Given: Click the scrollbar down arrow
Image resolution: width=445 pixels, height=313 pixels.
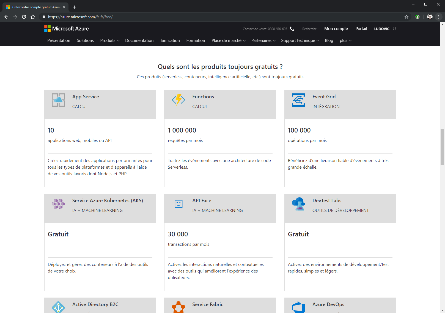Looking at the screenshot, I should (442, 311).
